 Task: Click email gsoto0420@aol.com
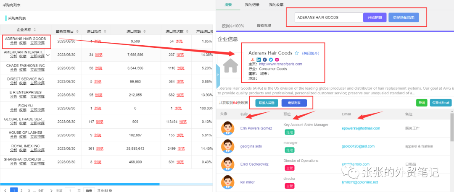(x=358, y=146)
